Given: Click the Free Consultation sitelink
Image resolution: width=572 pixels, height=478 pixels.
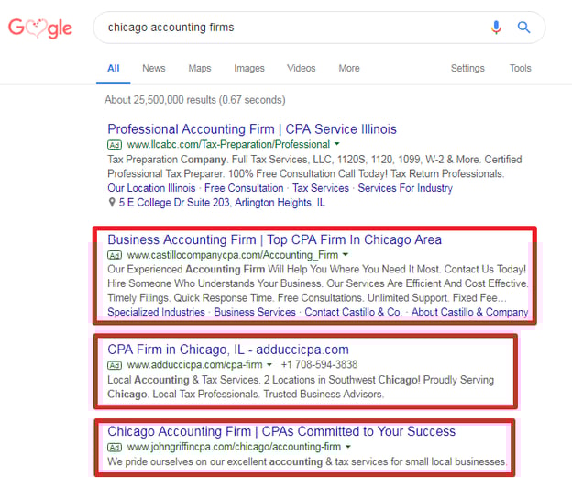Looking at the screenshot, I should click(244, 188).
